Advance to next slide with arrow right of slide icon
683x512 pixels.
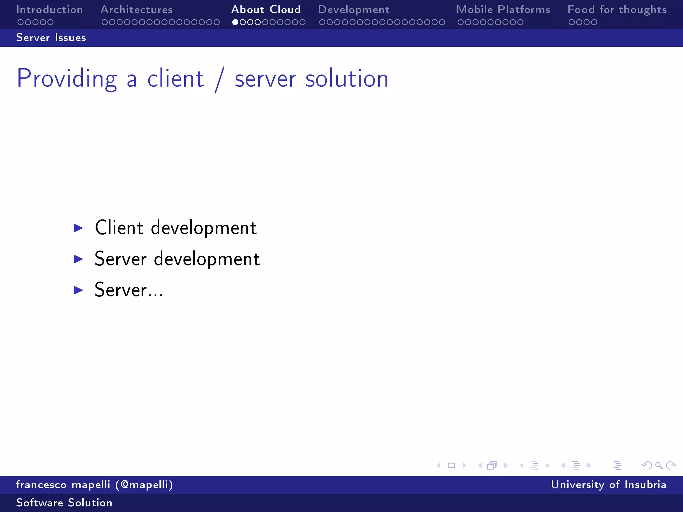(464, 465)
